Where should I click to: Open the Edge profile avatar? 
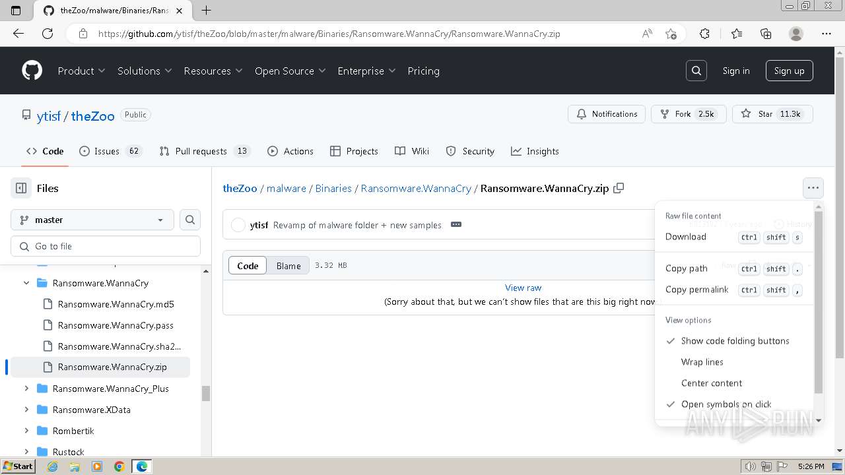click(x=796, y=34)
